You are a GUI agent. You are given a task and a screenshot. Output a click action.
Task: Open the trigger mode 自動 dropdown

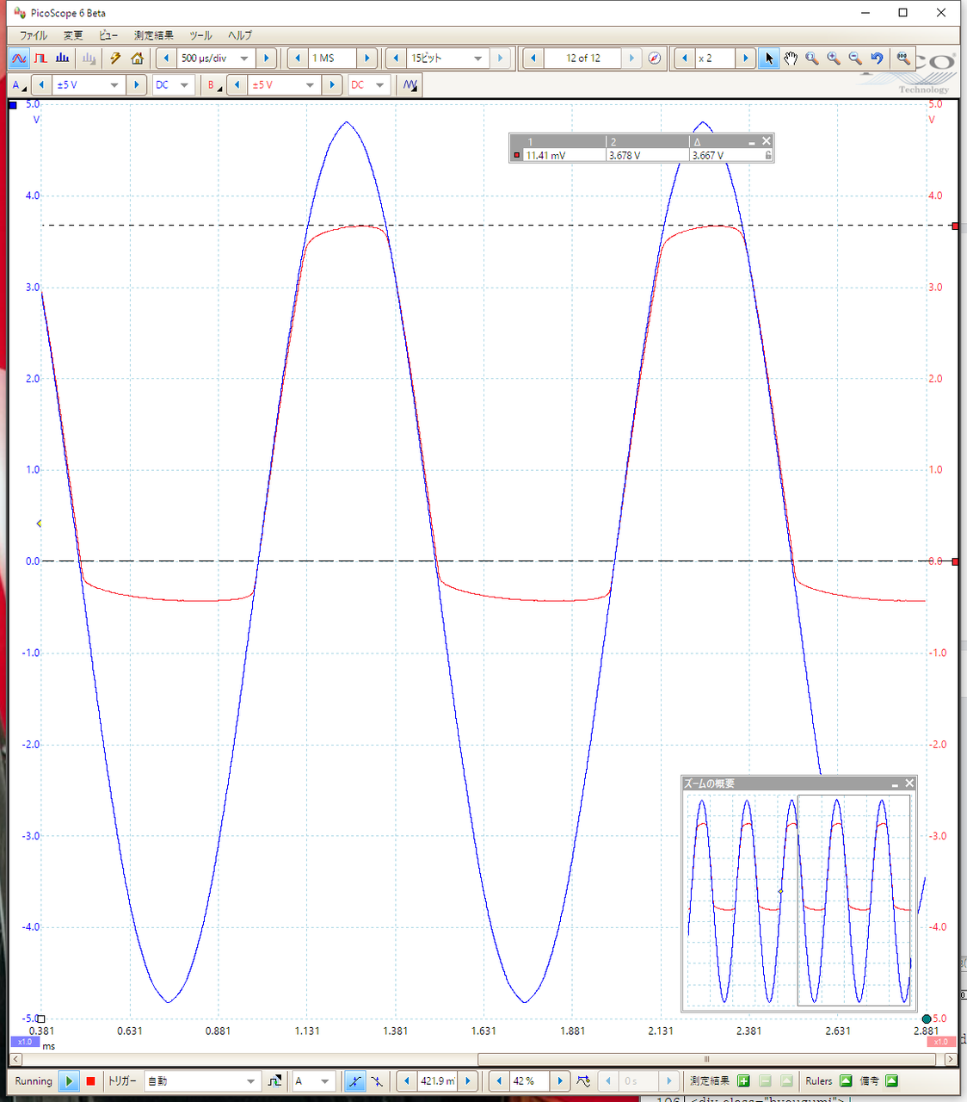[x=250, y=1081]
